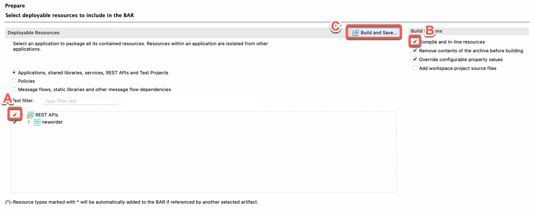Image resolution: width=534 pixels, height=209 pixels.
Task: Focus the Text filter input field
Action: (x=81, y=101)
